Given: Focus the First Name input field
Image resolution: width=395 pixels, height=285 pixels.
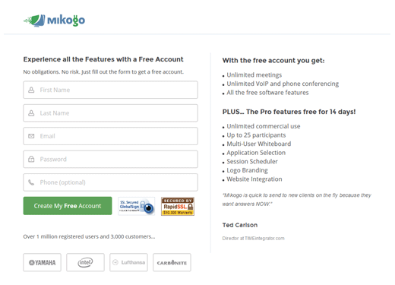Looking at the screenshot, I should point(110,90).
